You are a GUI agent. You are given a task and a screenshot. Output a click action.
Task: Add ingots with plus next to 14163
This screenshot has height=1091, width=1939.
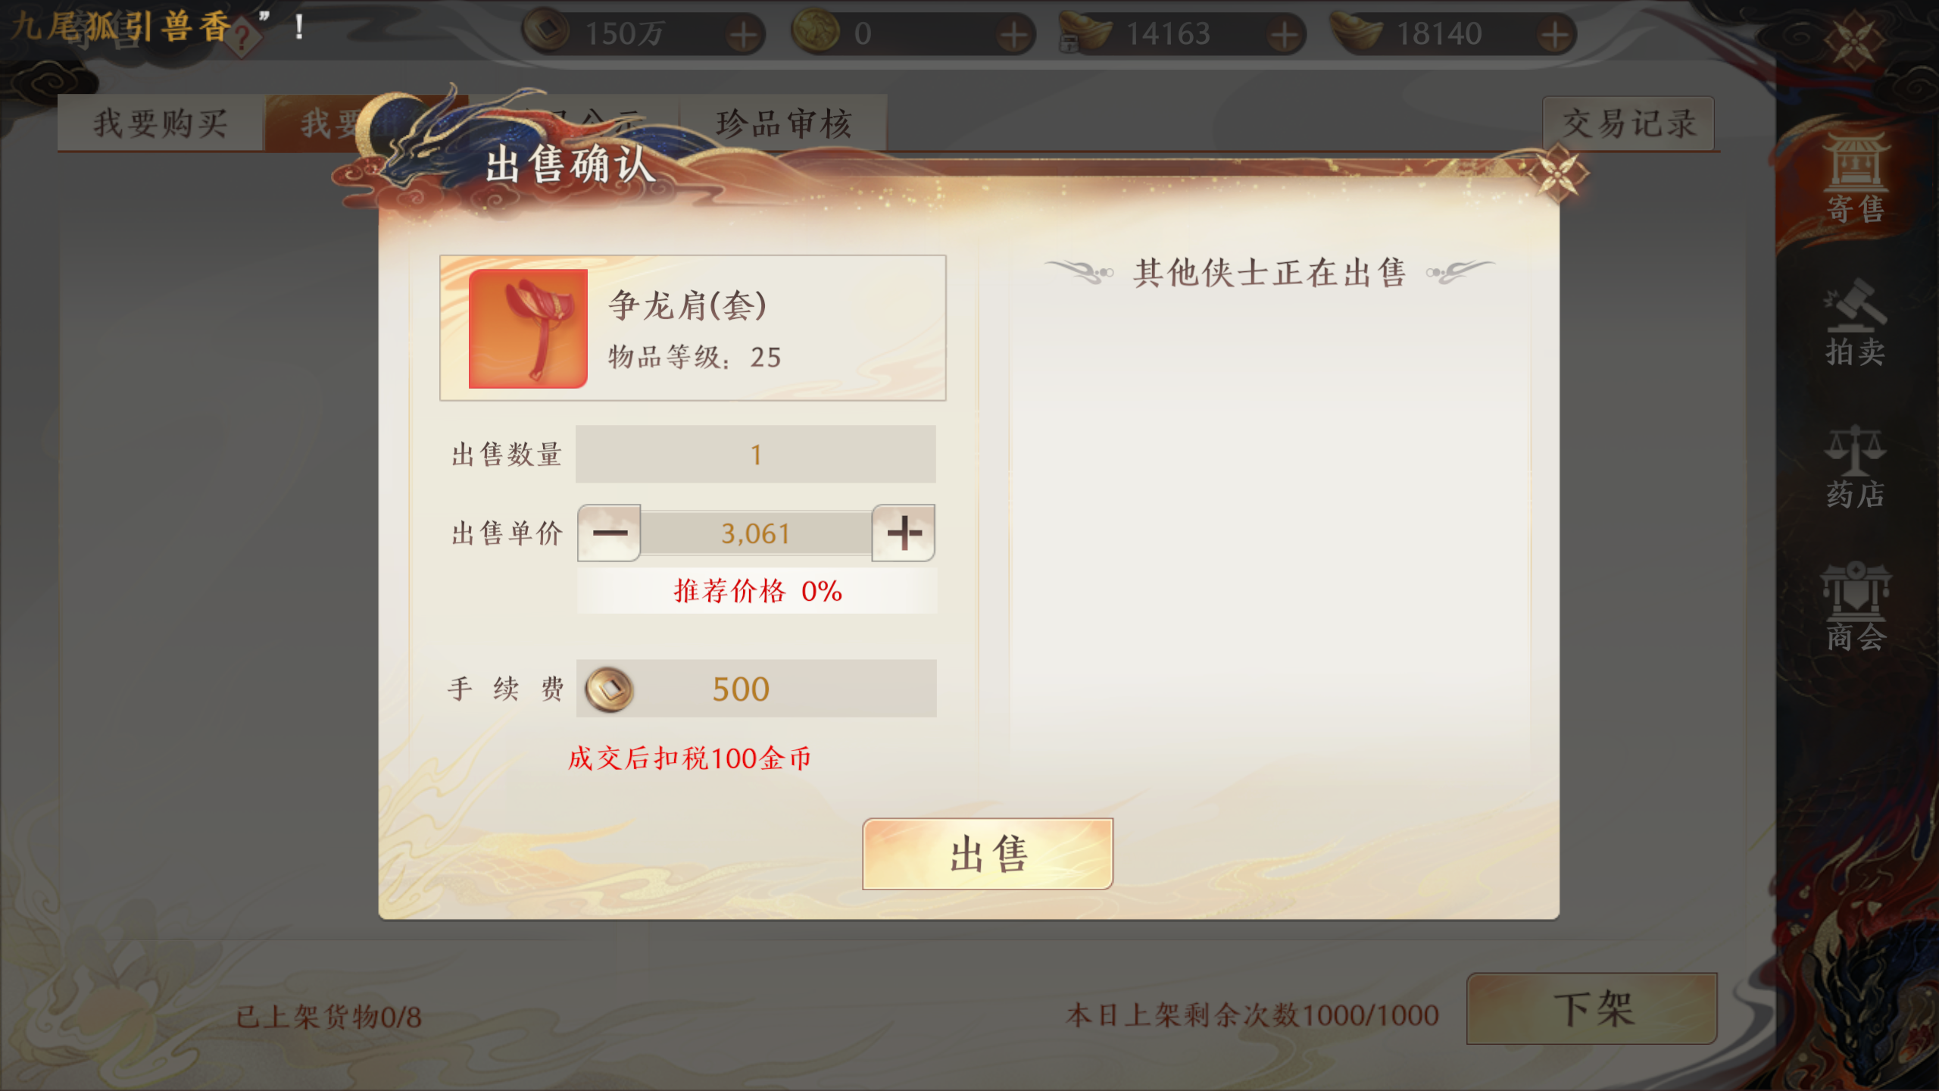pos(1284,35)
